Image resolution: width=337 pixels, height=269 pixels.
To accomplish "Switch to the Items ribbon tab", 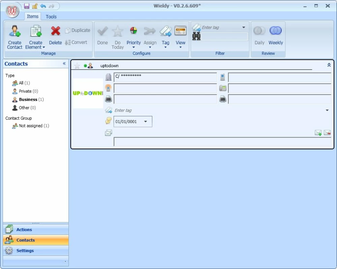I will click(32, 16).
